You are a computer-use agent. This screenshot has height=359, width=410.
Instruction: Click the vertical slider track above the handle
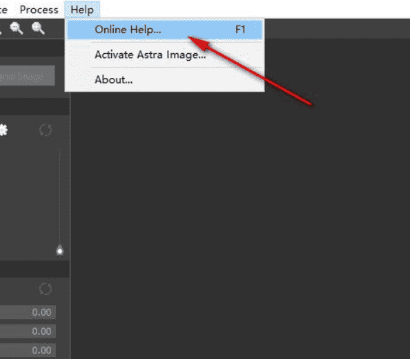[59, 196]
